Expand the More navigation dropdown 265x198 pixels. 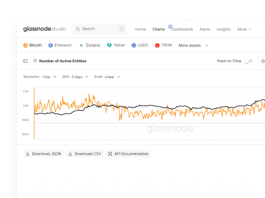(244, 29)
